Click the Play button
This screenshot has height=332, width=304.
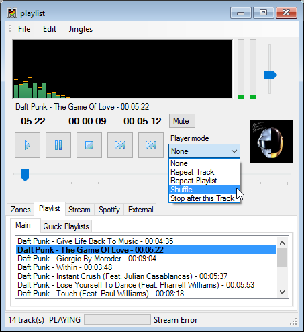[28, 145]
